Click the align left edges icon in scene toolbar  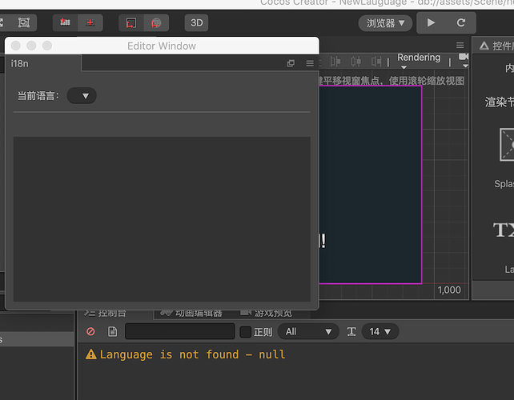[x=335, y=62]
